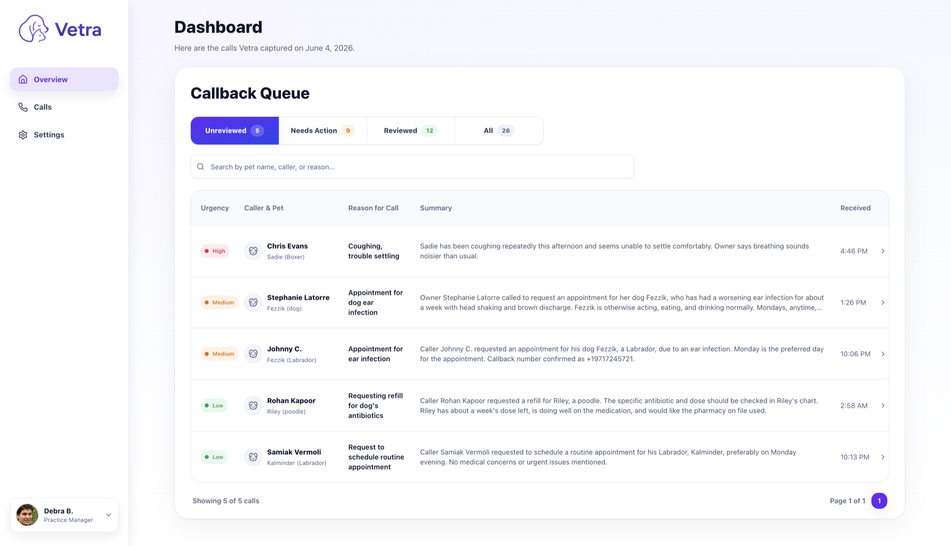Click 'Riley (poodle)' pet label
Viewport: 951px width, 546px height.
pyautogui.click(x=286, y=411)
